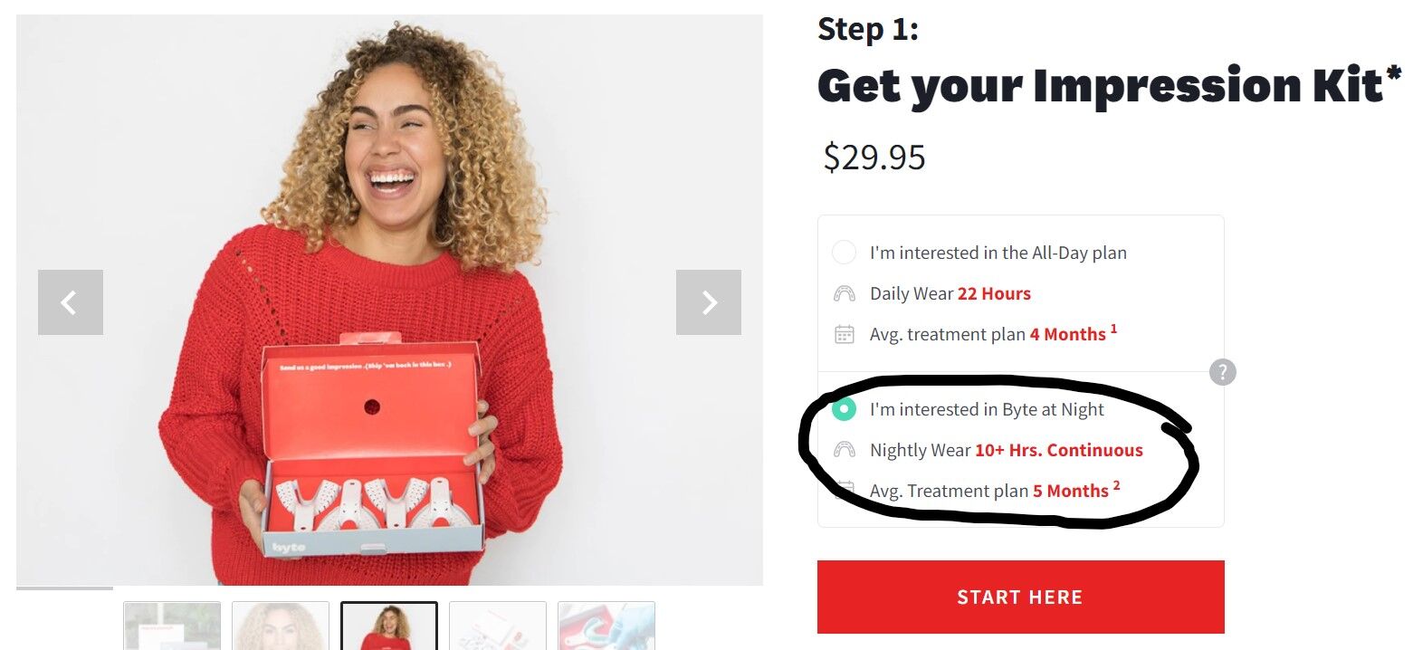Screen dimensions: 1413x650
Task: Open the fifth thumbnail with red tray
Action: coord(606,626)
